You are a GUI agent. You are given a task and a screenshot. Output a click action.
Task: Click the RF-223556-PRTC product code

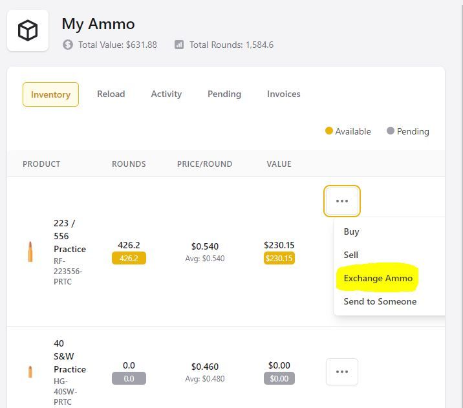click(x=68, y=272)
